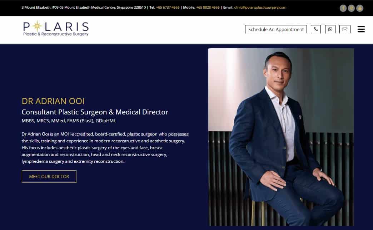Click the clinic email address link

tap(260, 8)
